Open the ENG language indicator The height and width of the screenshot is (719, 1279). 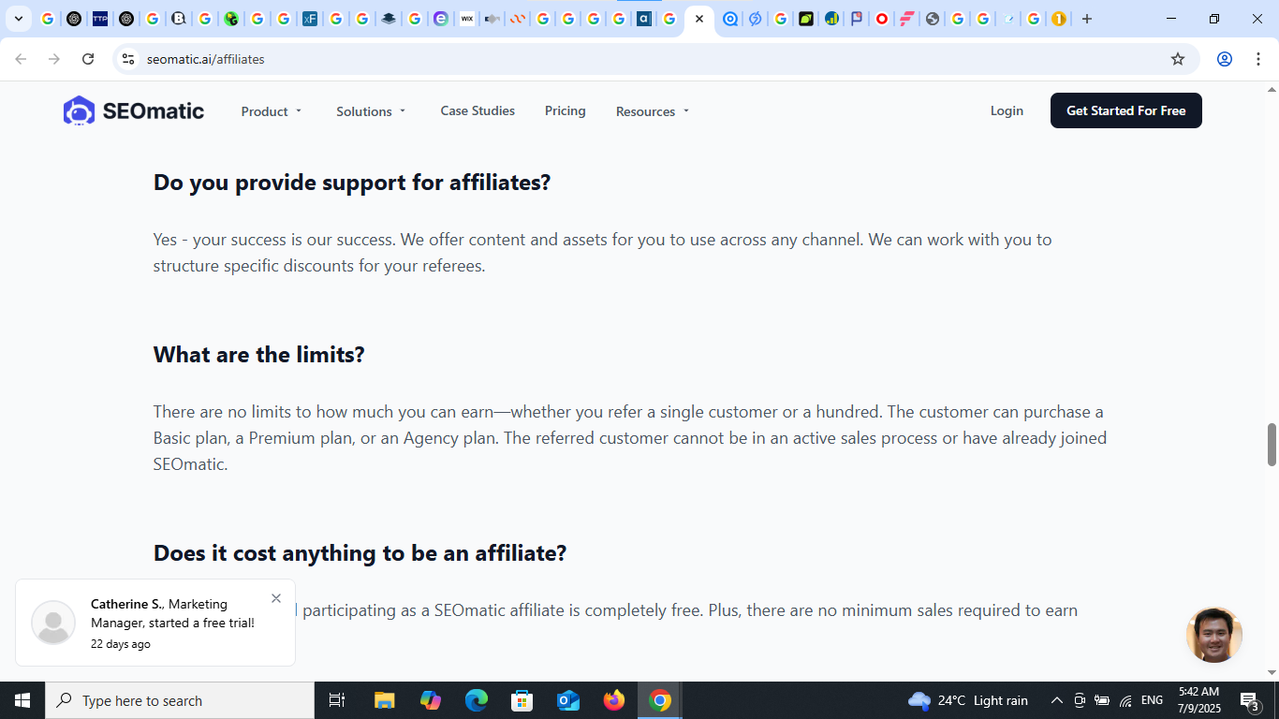pos(1153,700)
